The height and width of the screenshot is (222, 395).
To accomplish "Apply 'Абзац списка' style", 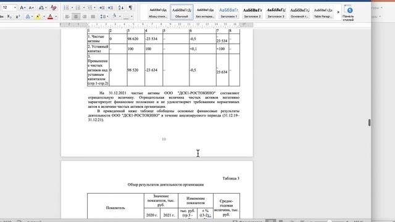I will [x=158, y=12].
